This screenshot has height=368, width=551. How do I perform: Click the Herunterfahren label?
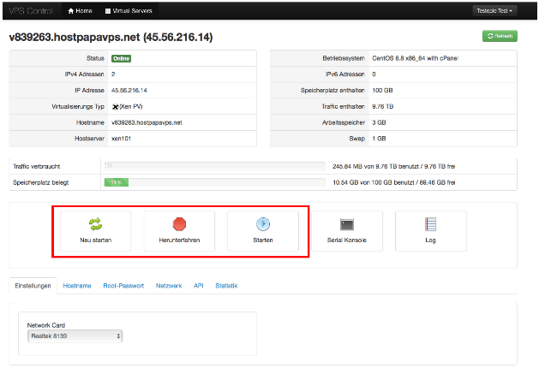(179, 240)
